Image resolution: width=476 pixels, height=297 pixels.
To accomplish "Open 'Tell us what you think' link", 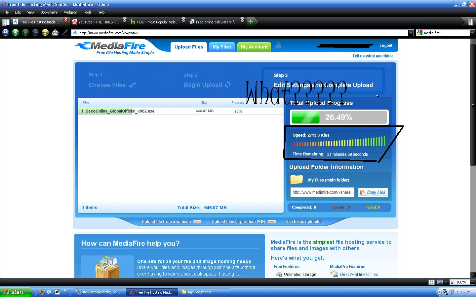I will (373, 56).
